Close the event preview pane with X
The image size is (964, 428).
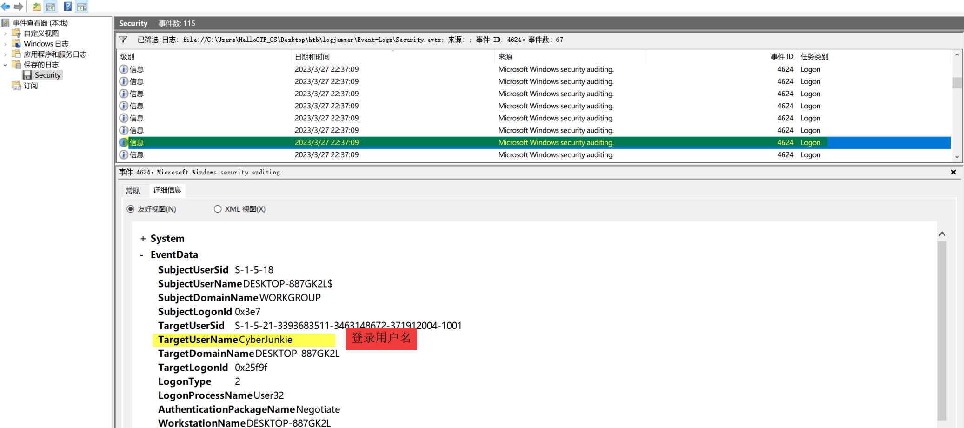[953, 172]
